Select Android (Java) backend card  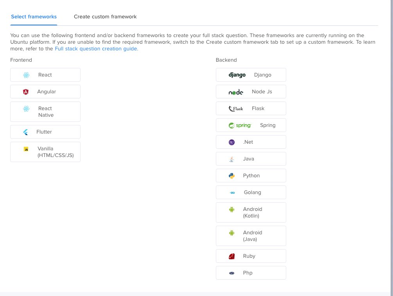251,236
